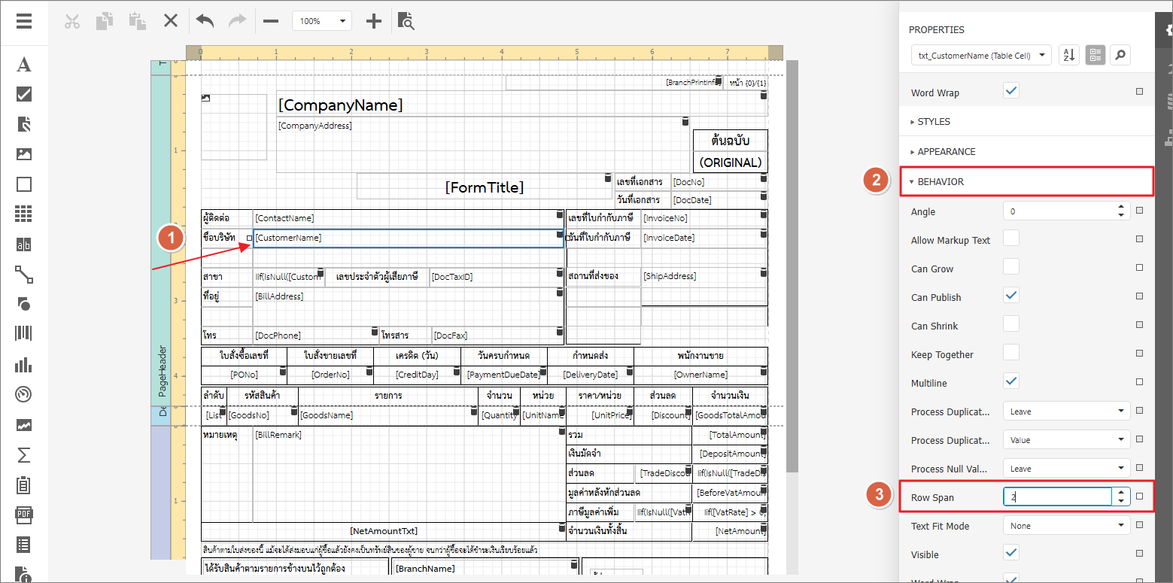
Task: Enable Allow Markup Text checkbox
Action: (x=1011, y=238)
